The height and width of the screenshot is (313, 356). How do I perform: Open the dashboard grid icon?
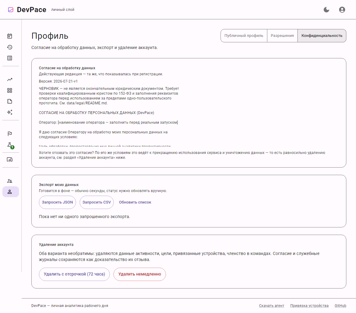10,90
